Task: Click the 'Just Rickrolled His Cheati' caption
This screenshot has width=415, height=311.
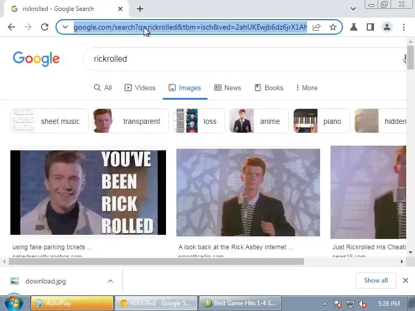Action: coord(369,247)
